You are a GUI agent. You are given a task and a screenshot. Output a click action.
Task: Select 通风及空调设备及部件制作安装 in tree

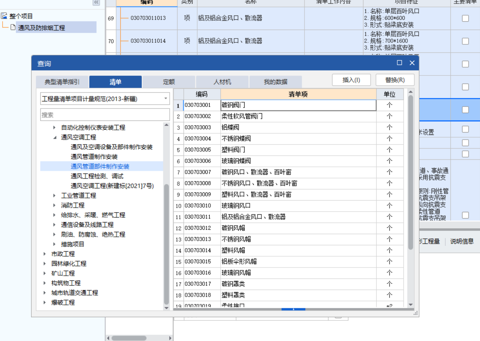[111, 147]
